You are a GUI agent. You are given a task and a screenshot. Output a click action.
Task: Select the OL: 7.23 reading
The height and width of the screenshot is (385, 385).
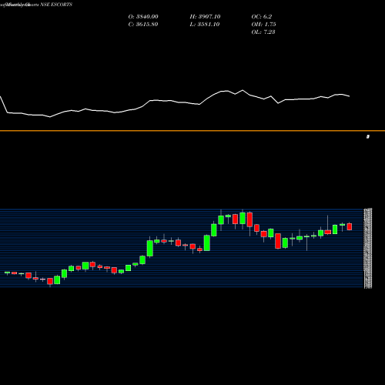coord(263,32)
